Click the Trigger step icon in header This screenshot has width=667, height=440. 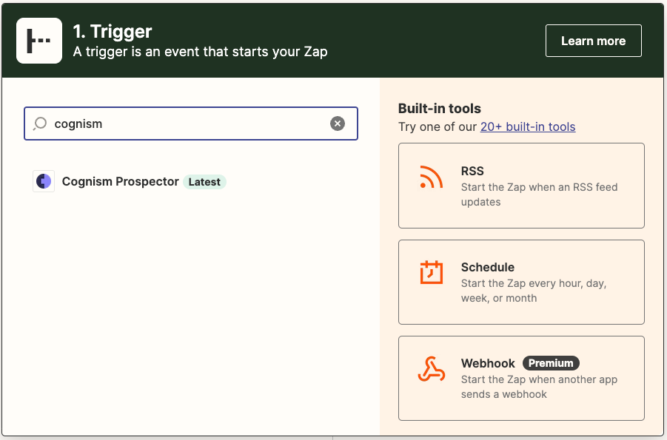(x=39, y=41)
